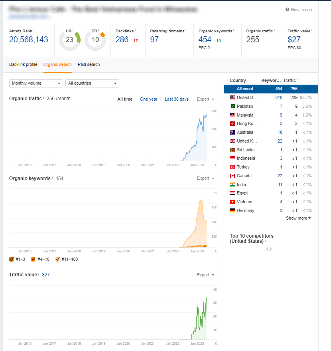Click the United States flag in country list
Screen dimensions: 331x351
pos(232,97)
